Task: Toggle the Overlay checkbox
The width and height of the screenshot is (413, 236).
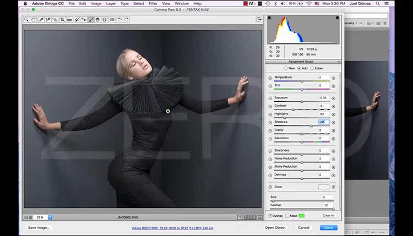Action: click(x=270, y=216)
